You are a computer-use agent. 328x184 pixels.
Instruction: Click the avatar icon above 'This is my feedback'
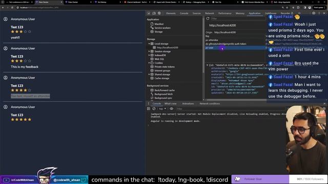click(x=6, y=48)
